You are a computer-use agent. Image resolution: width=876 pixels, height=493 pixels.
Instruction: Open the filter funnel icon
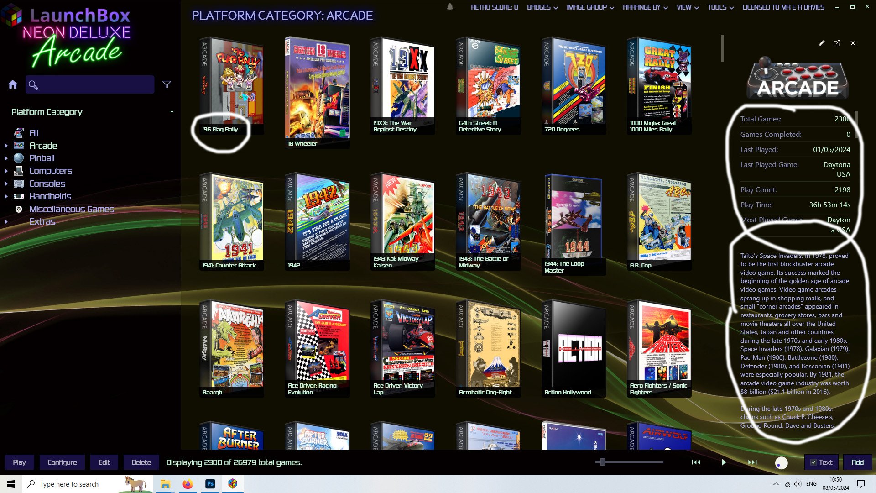tap(167, 84)
